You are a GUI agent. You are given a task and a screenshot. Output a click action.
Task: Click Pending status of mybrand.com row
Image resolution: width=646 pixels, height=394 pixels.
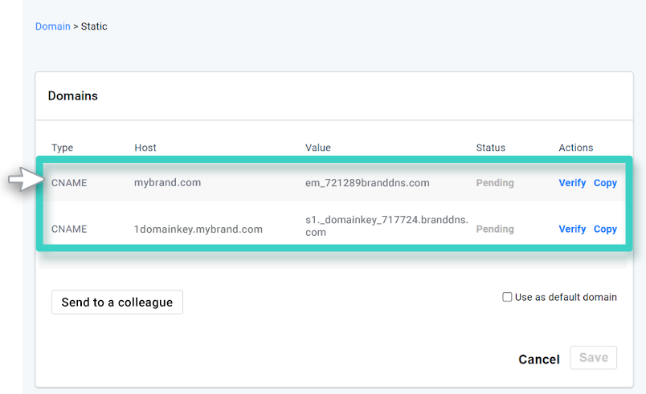click(494, 182)
